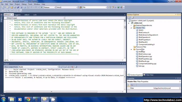
Task: Open the Tools menu
Action: click(x=30, y=4)
